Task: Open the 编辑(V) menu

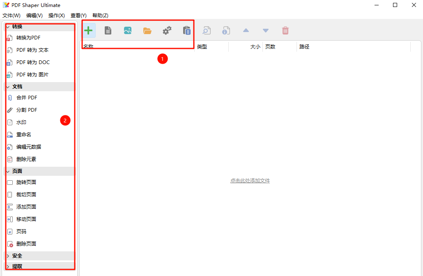Action: [34, 15]
